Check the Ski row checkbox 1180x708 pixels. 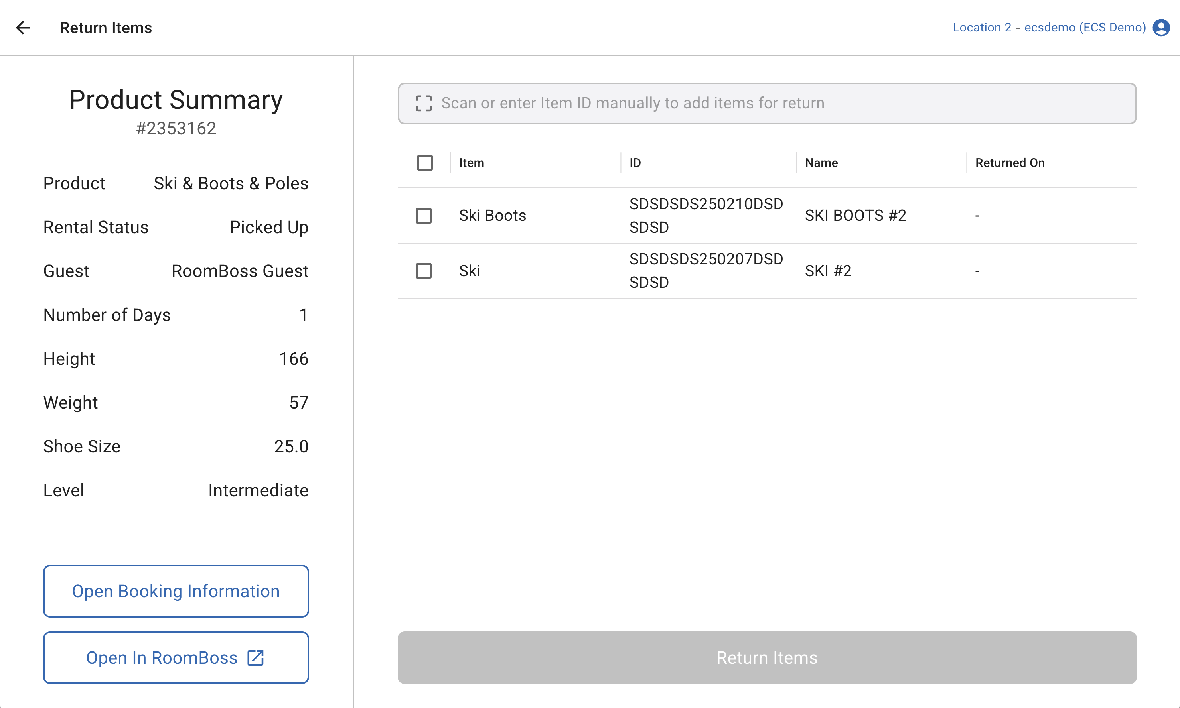point(423,271)
